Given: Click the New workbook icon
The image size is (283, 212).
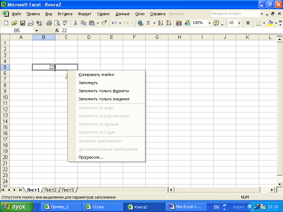Looking at the screenshot, I should tap(6, 23).
